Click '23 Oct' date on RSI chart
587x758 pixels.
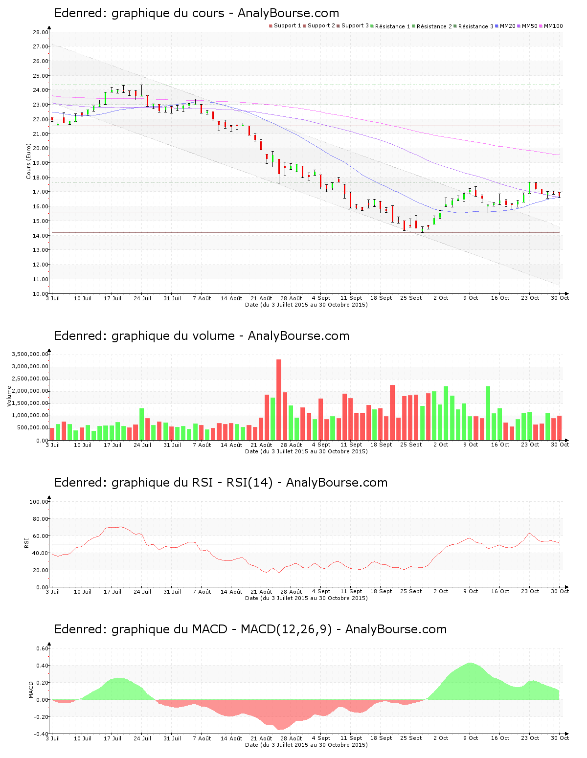click(x=530, y=591)
